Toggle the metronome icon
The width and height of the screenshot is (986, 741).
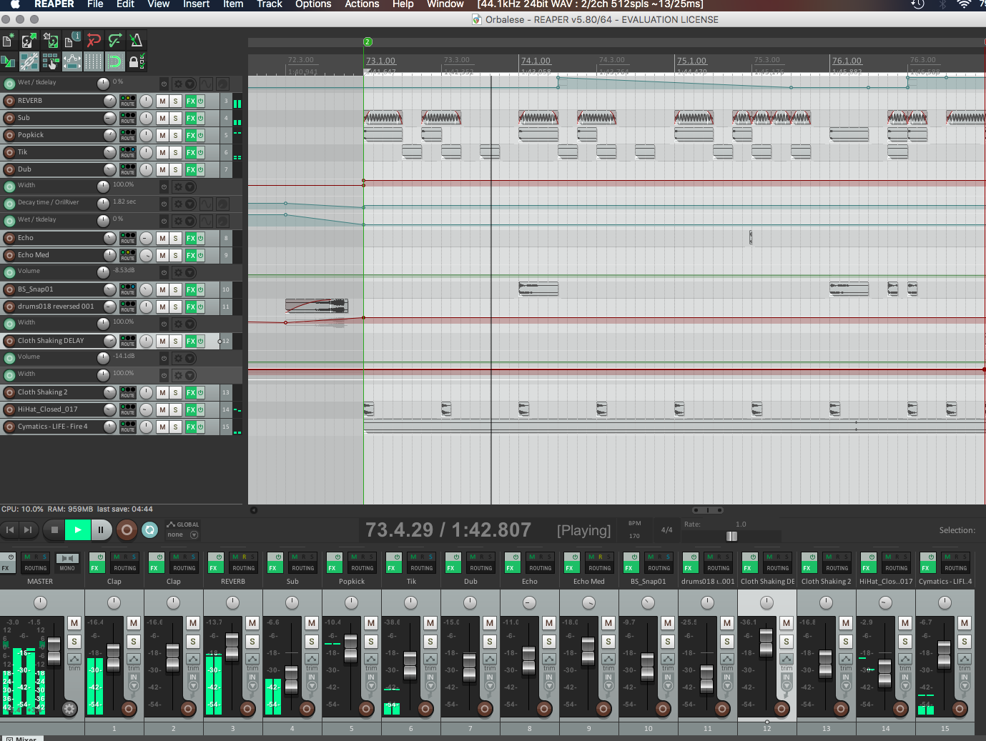click(x=137, y=41)
